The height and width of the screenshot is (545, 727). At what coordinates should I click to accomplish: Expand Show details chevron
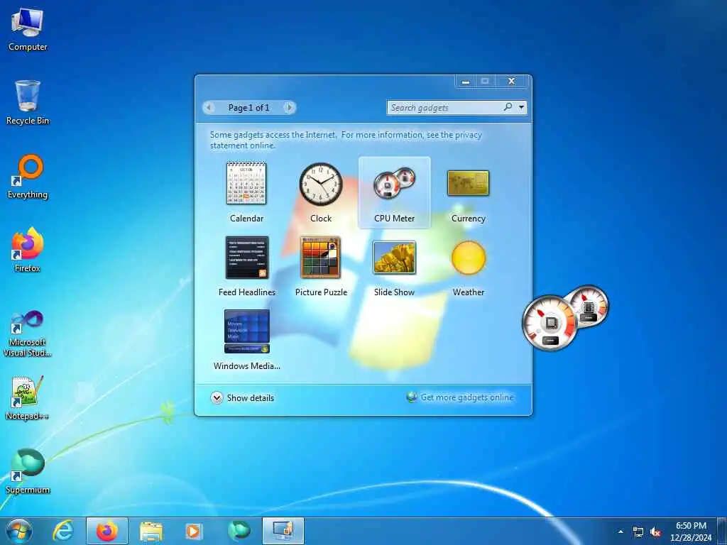217,397
